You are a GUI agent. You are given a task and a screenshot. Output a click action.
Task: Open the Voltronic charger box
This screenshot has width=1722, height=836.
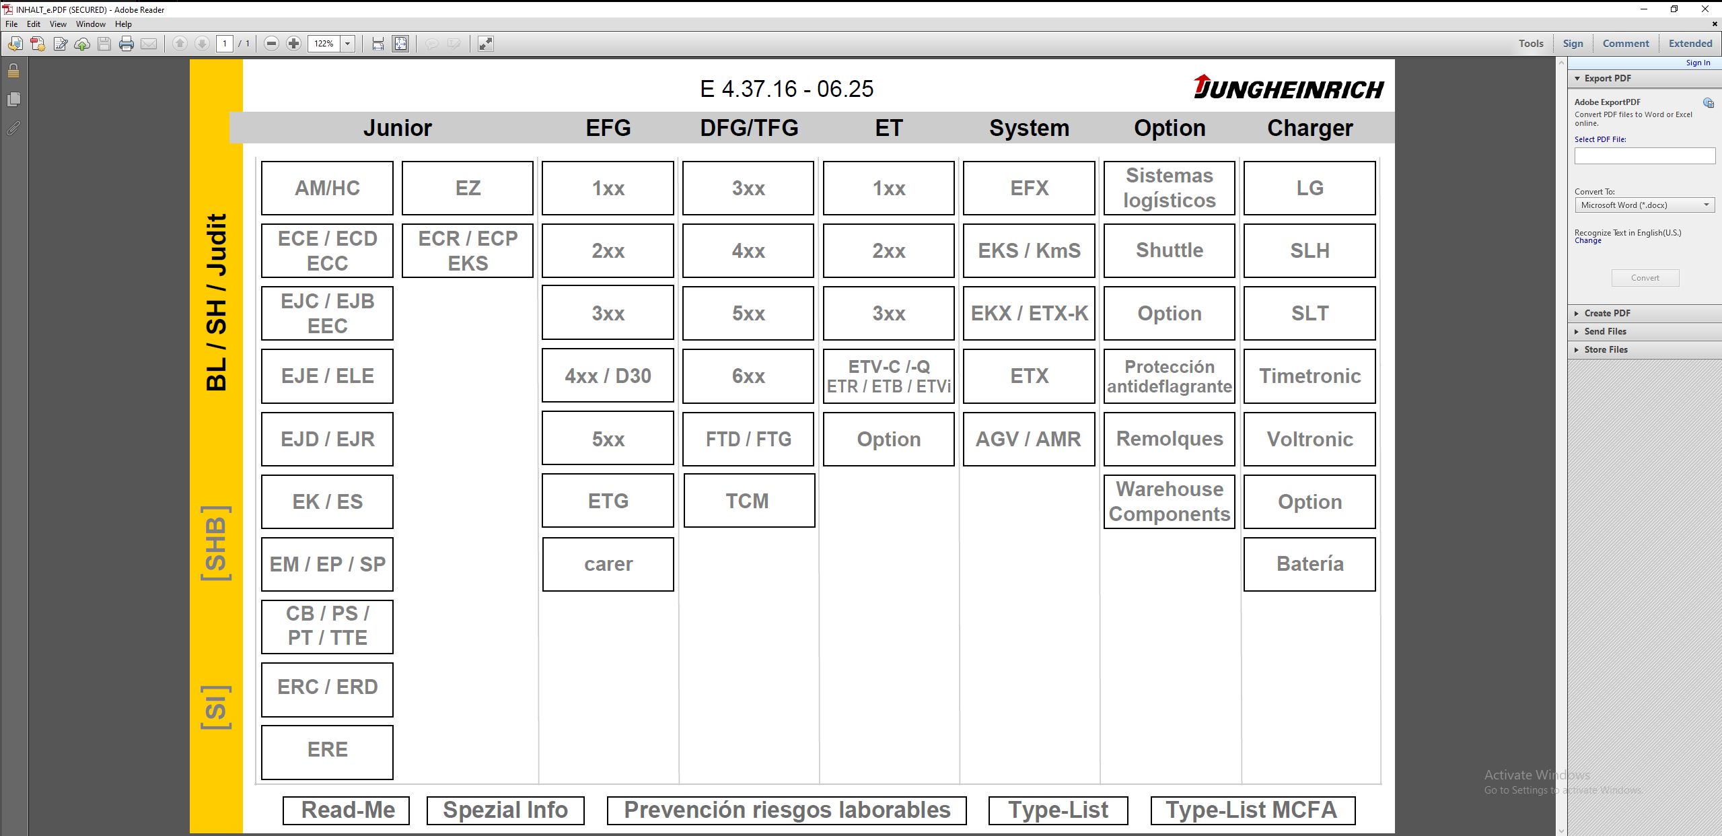[x=1309, y=439]
